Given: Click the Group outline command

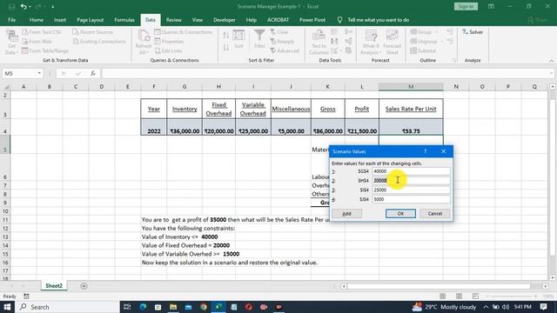Looking at the screenshot, I should tap(424, 32).
